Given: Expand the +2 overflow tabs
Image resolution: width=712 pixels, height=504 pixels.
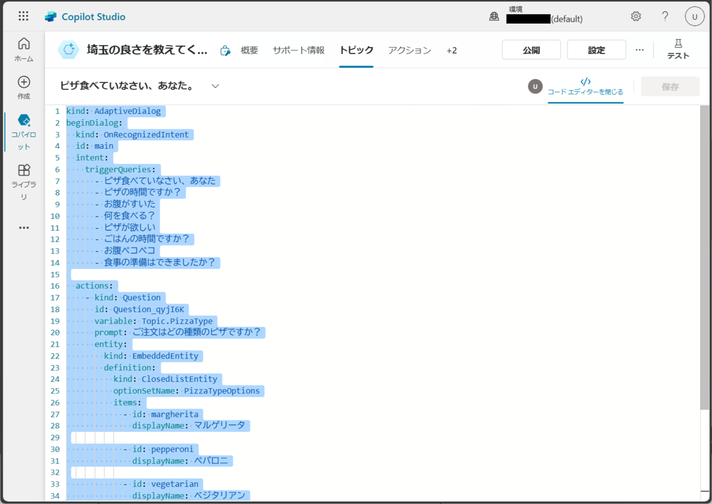Looking at the screenshot, I should tap(452, 50).
